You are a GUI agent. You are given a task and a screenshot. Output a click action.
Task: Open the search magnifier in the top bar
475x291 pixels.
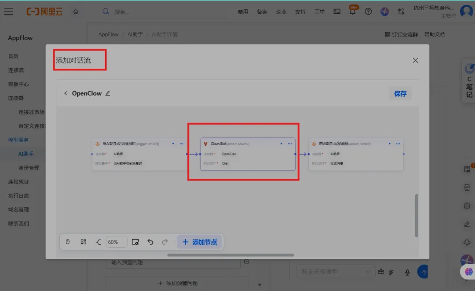[106, 11]
